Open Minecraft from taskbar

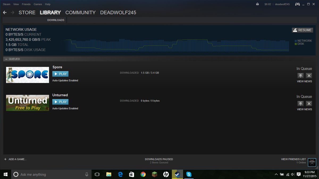coord(154,174)
